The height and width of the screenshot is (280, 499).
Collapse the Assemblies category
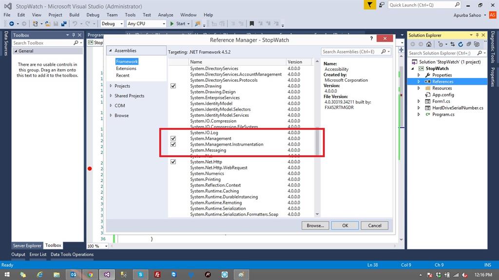pos(111,51)
